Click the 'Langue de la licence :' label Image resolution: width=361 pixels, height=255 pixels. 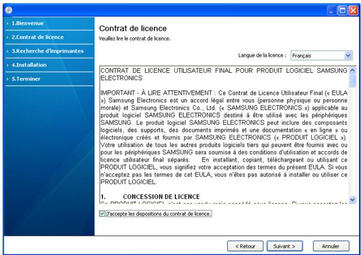262,55
